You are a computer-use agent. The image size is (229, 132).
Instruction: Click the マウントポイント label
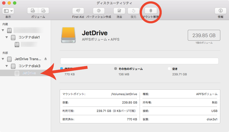click(74, 94)
